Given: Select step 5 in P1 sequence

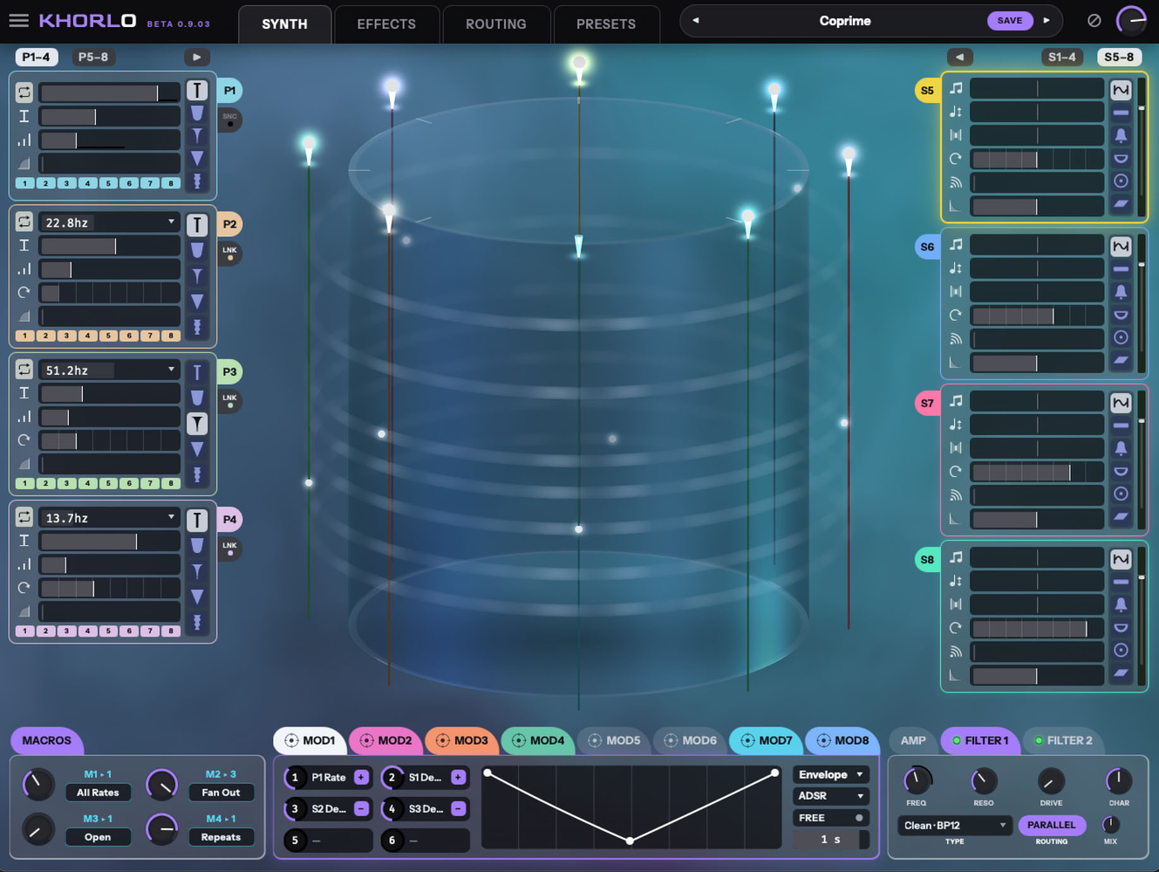Looking at the screenshot, I should tap(108, 183).
